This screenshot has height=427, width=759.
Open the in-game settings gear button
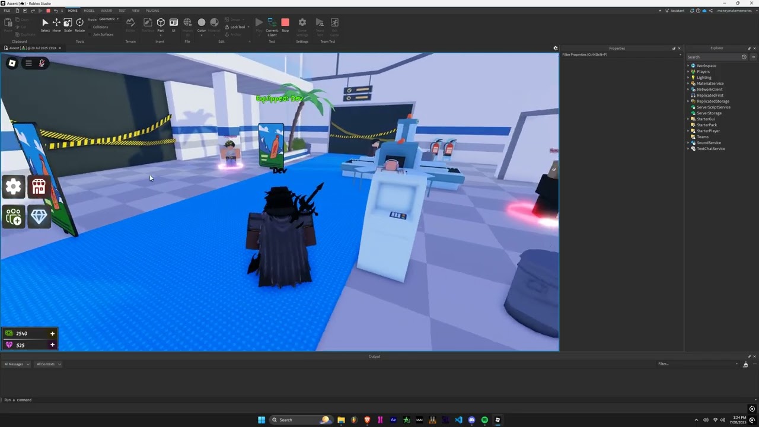(14, 187)
